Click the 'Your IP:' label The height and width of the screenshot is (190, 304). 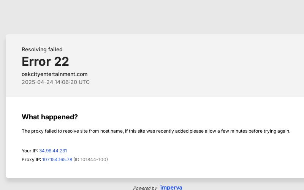click(30, 151)
